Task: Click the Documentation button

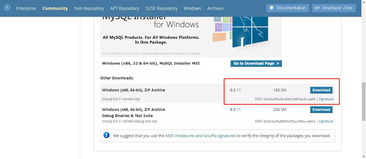Action: 288,8
